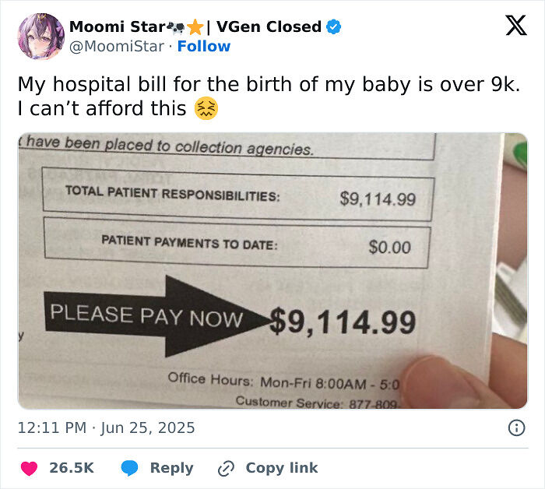Viewport: 545px width, 489px height.
Task: Click the @MoomiStar handle
Action: (117, 47)
